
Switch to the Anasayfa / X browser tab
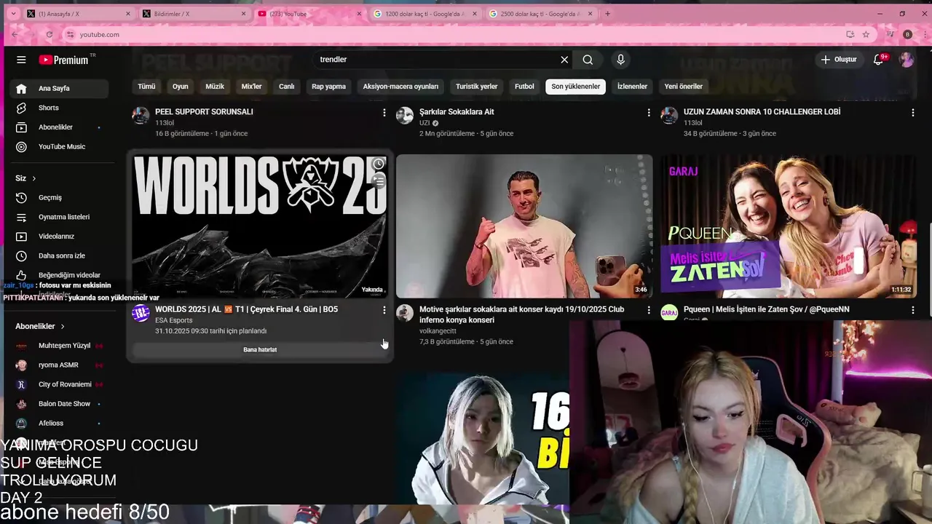click(x=79, y=14)
